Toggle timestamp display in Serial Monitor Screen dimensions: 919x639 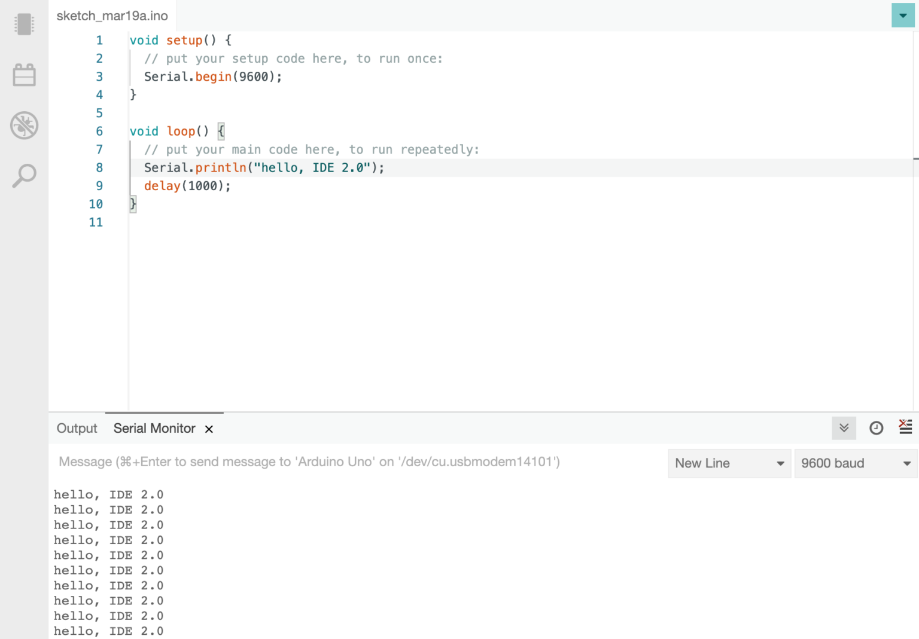click(x=876, y=428)
